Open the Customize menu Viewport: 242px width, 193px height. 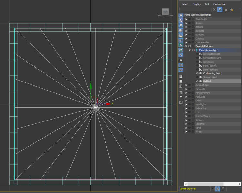(219, 4)
